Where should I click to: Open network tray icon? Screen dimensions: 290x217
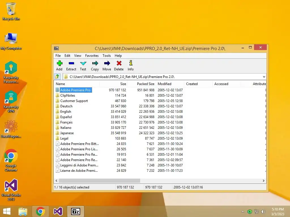click(x=257, y=211)
